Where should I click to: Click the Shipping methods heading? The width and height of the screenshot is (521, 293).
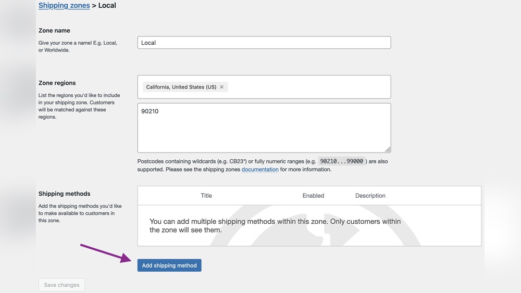[65, 194]
